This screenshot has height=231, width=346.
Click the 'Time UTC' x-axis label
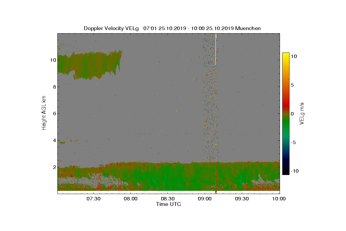169,204
